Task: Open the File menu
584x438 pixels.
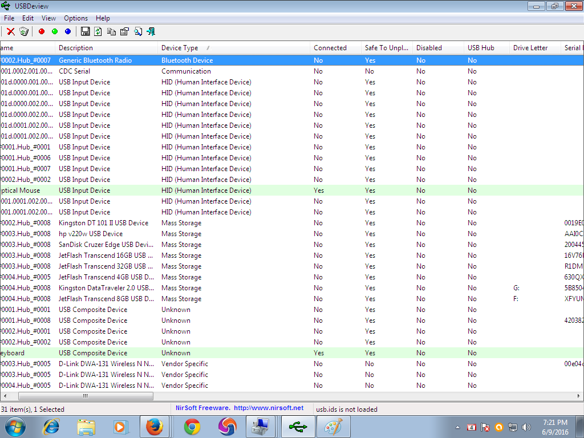Action: click(x=9, y=18)
